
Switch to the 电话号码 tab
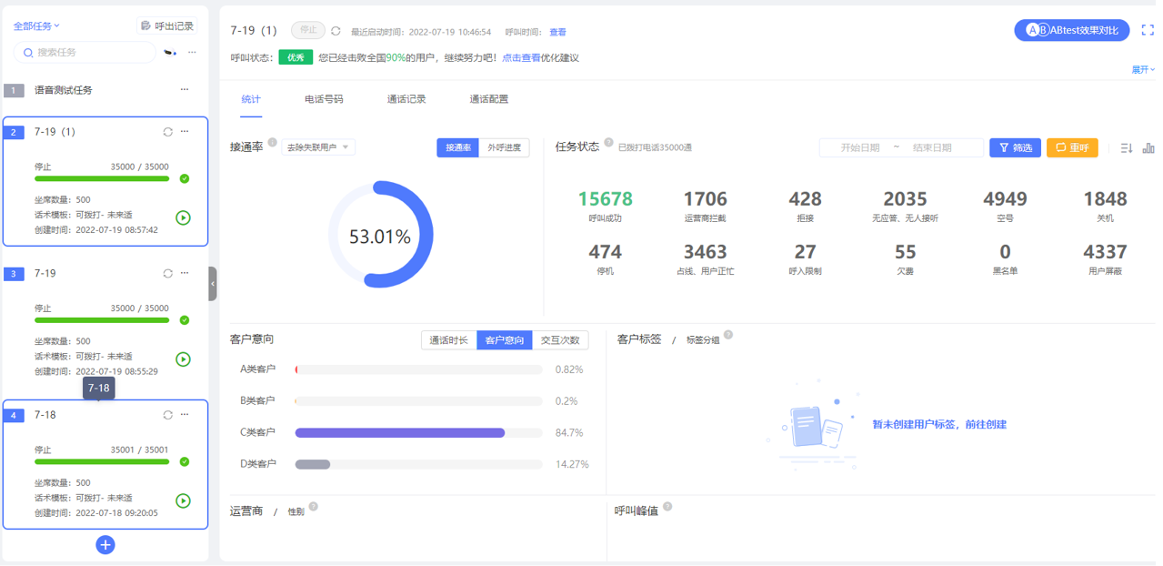324,99
